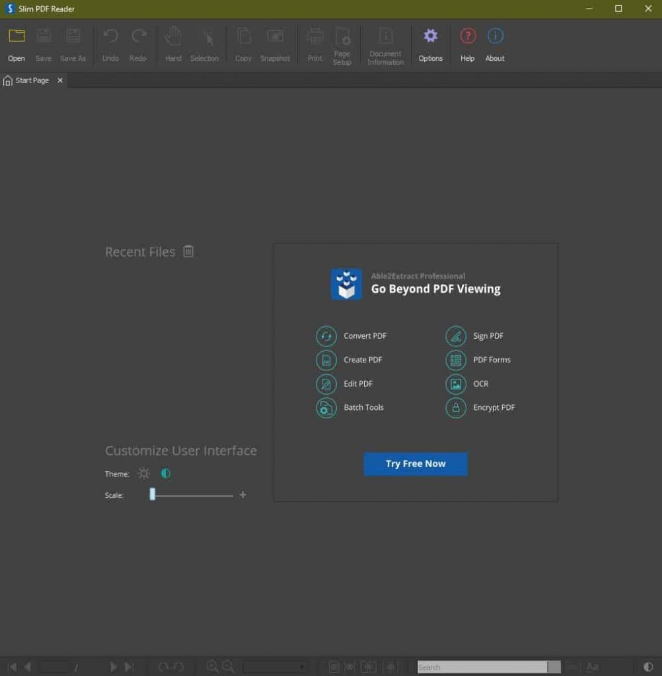Click Go Beyond PDF Viewing heading
This screenshot has width=662, height=676.
(x=436, y=289)
